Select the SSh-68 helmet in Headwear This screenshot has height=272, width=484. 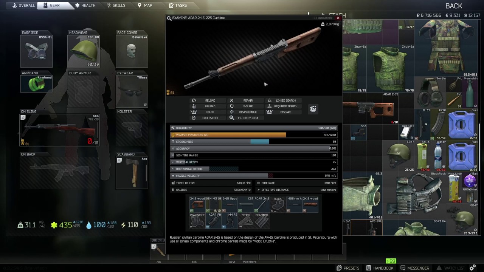coord(84,51)
